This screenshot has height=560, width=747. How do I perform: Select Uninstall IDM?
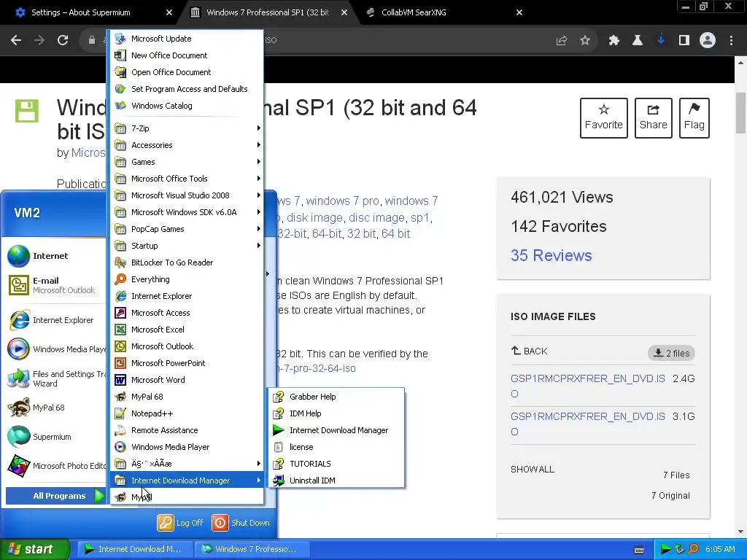[x=336, y=481]
